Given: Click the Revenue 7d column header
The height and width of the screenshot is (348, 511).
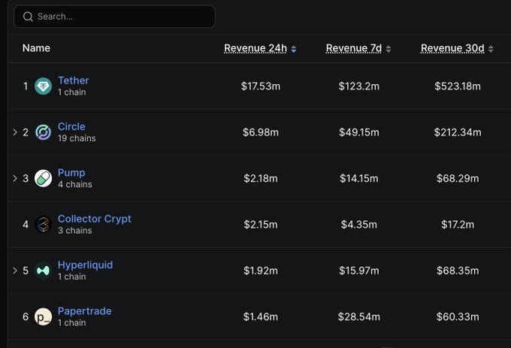Looking at the screenshot, I should (354, 48).
